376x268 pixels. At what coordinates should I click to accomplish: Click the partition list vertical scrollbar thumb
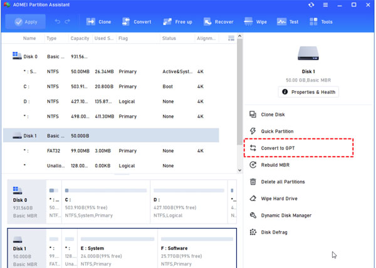click(x=239, y=92)
